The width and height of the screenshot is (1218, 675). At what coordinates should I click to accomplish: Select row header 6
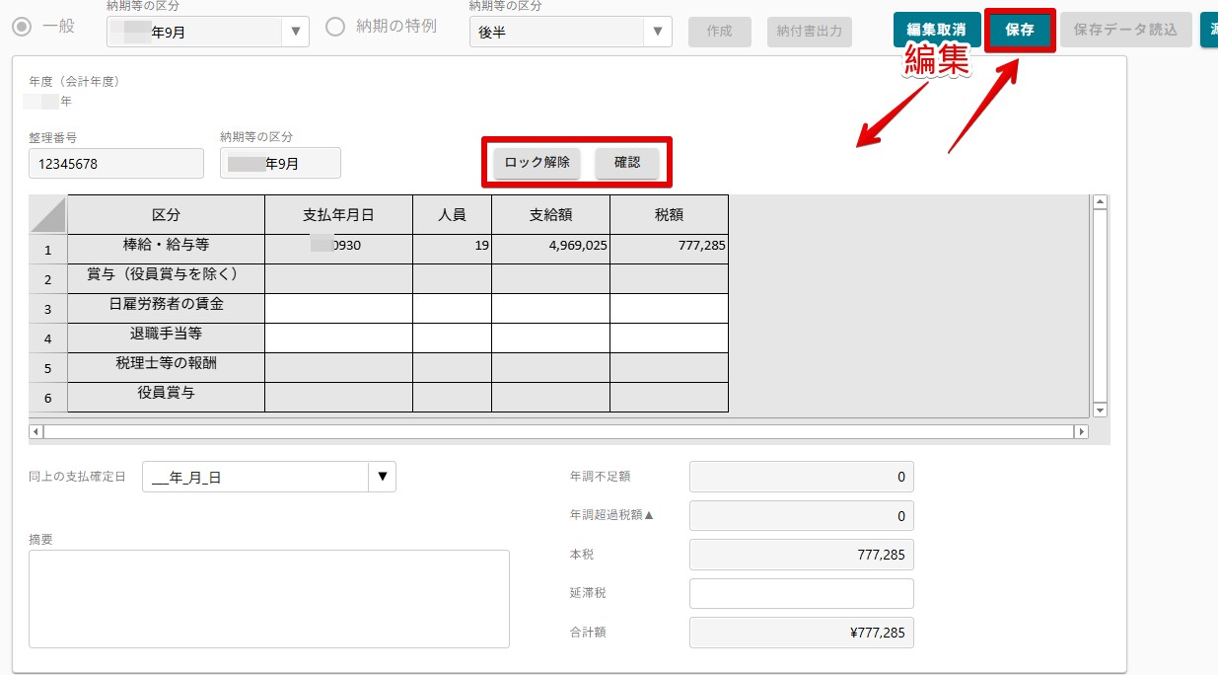48,397
